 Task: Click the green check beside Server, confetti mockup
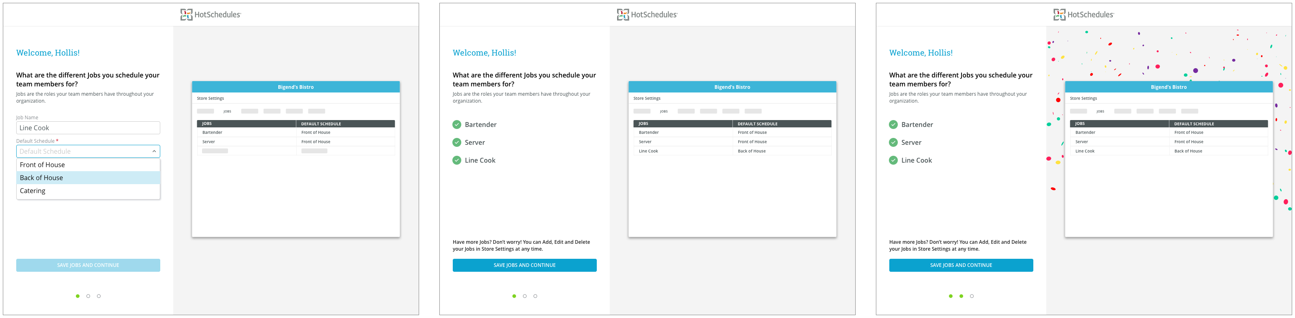(893, 142)
